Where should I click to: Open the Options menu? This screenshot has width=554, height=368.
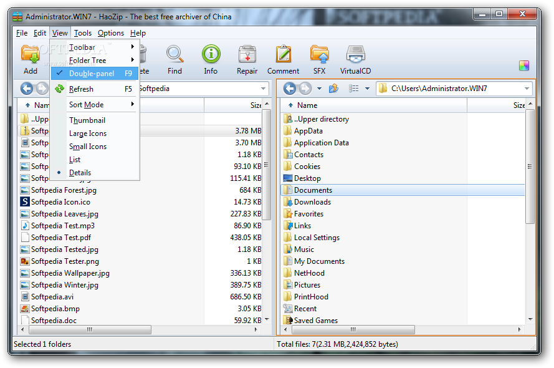pyautogui.click(x=111, y=33)
